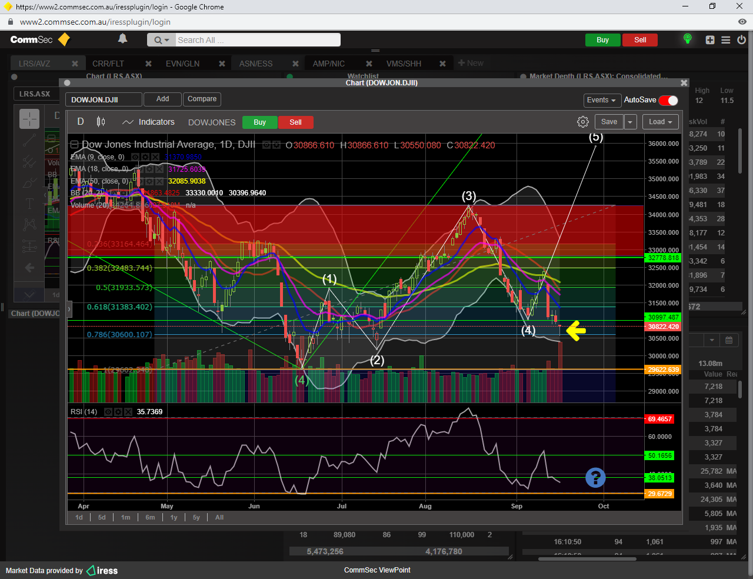
Task: Expand the chart's left side panel
Action: 69,308
